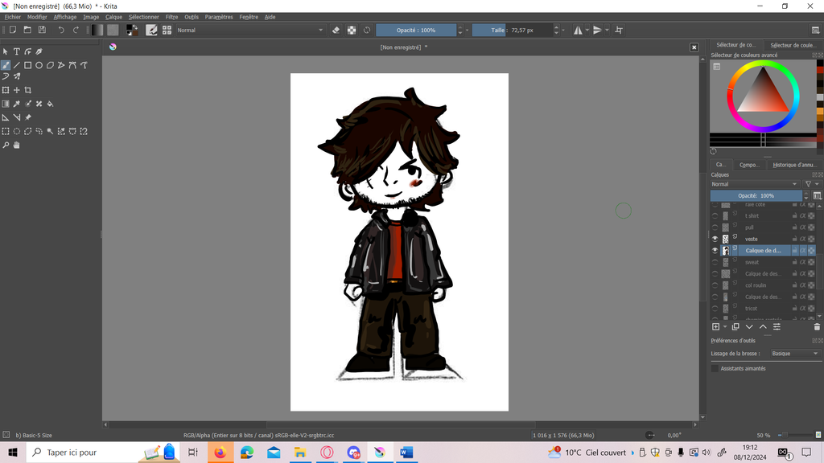The image size is (824, 463).
Task: Click the brush Opacité slider in the toolbar
Action: [415, 30]
